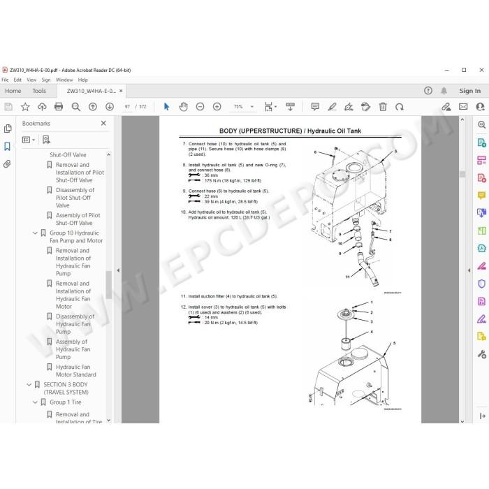Toggle the Bookmarks panel icon in left rail
The image size is (489, 489).
pos(7,146)
